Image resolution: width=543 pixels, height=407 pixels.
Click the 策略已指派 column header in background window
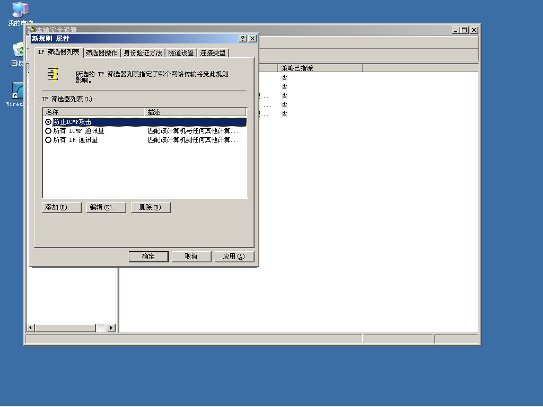click(x=320, y=68)
